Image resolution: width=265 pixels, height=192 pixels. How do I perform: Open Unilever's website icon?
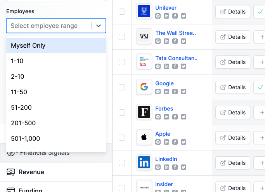coord(158,16)
